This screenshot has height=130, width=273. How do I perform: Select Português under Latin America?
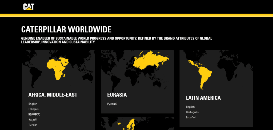[x=192, y=112]
